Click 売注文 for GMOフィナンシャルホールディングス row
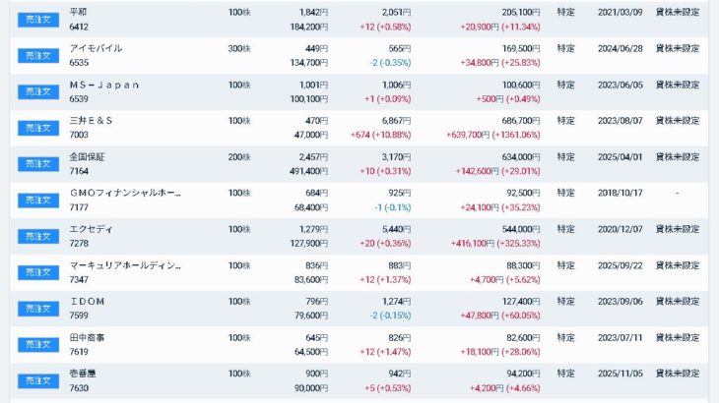 tap(38, 201)
